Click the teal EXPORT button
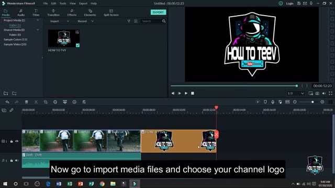Image resolution: width=335 pixels, height=188 pixels. pyautogui.click(x=158, y=12)
